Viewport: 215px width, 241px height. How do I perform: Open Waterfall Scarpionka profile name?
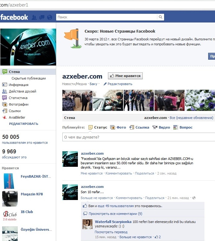[113, 222]
